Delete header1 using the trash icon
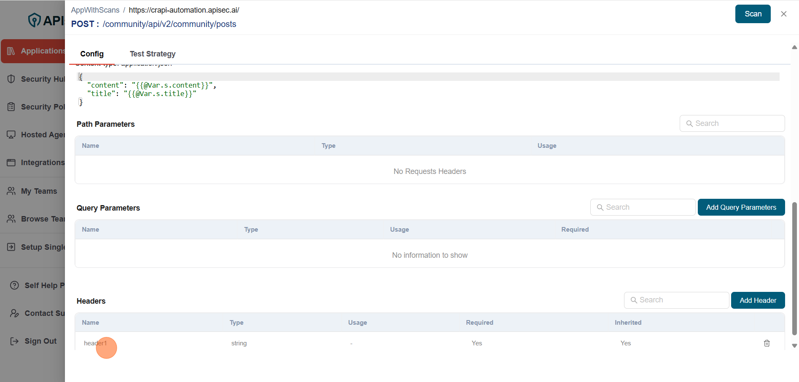The width and height of the screenshot is (799, 382). click(x=767, y=343)
